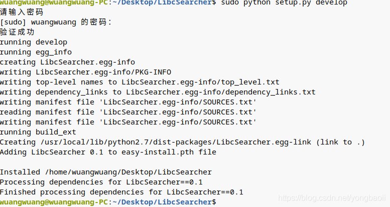The width and height of the screenshot is (390, 207).
Task: Click the 'Installed /home/wuangwuang/Desktop/LibcSearcher' line
Action: 105,172
